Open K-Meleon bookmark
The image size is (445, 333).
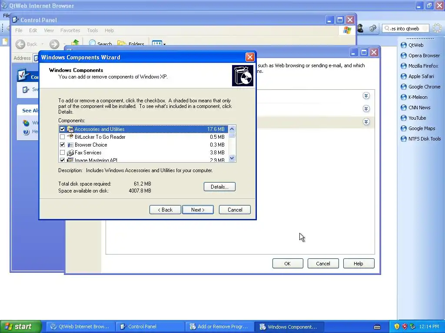point(414,97)
